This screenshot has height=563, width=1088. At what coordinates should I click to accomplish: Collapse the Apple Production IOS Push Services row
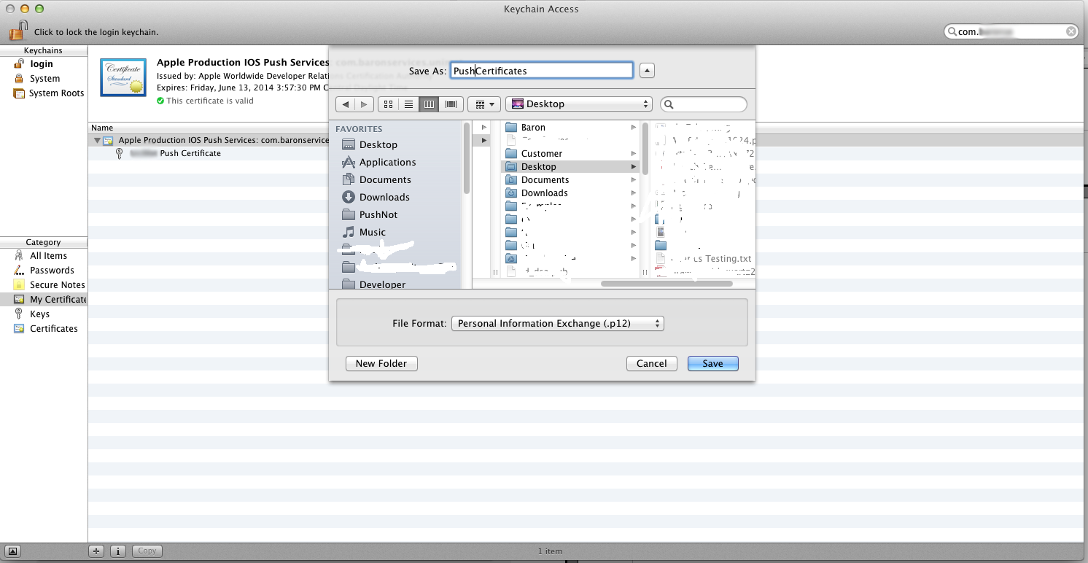(97, 140)
